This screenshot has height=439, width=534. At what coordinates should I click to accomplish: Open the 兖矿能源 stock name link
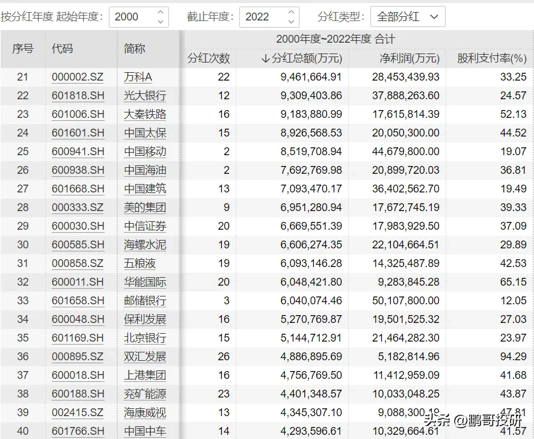tap(145, 394)
